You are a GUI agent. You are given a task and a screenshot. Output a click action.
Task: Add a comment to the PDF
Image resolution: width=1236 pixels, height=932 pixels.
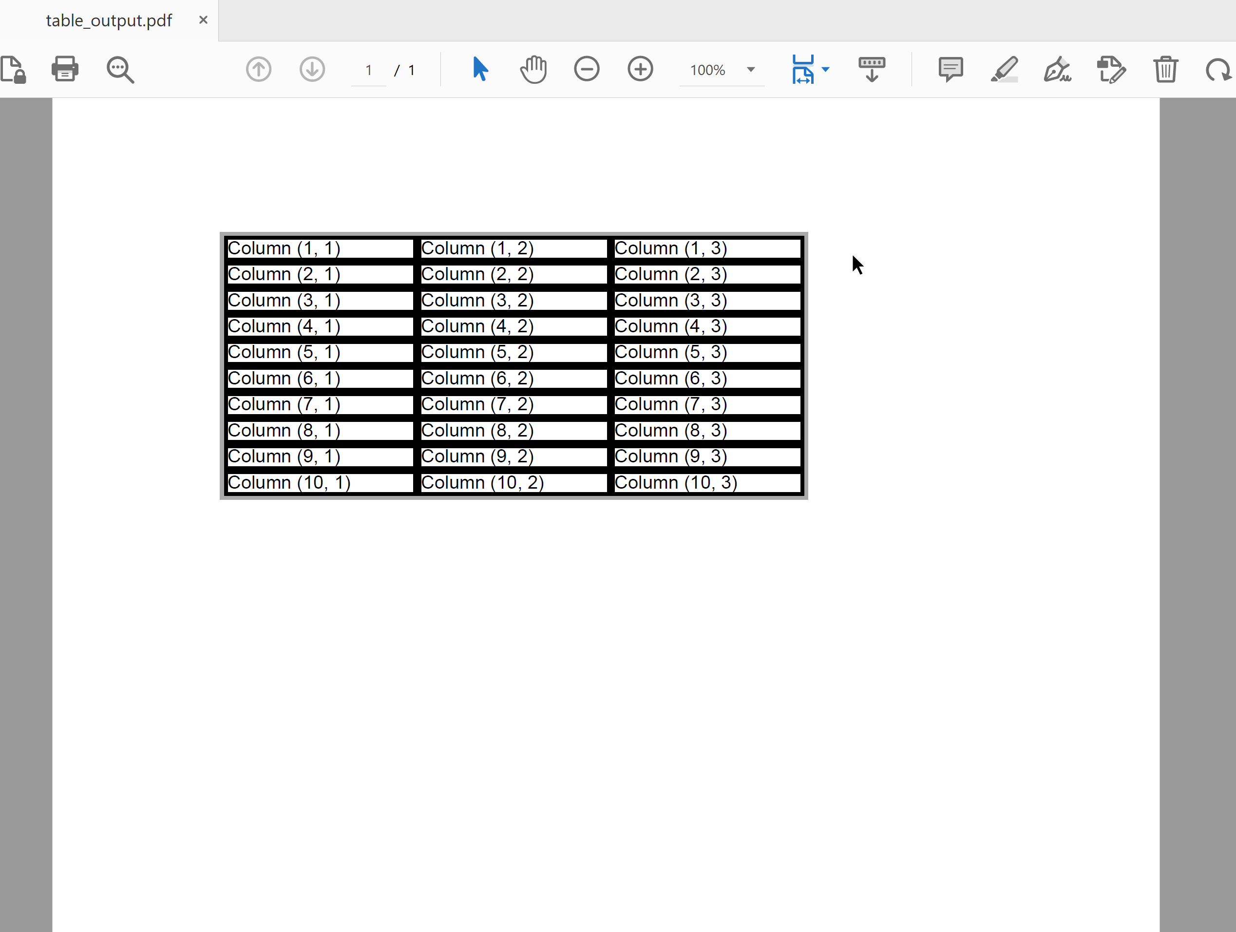[x=951, y=69]
